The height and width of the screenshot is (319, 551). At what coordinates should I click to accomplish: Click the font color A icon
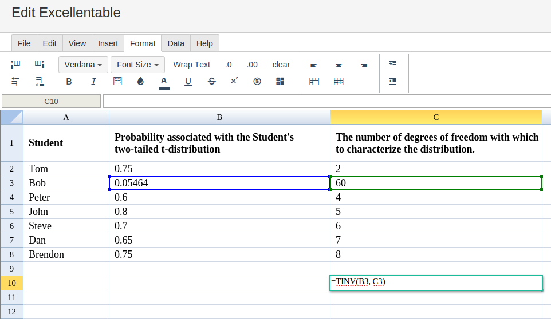tap(164, 82)
